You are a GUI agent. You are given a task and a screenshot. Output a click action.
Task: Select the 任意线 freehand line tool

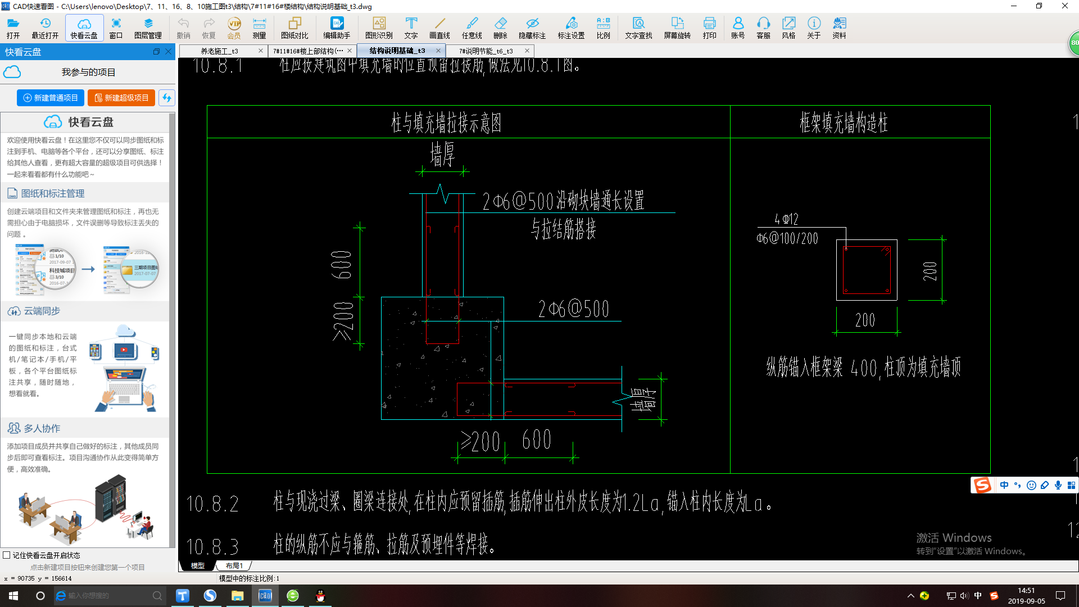pyautogui.click(x=472, y=28)
